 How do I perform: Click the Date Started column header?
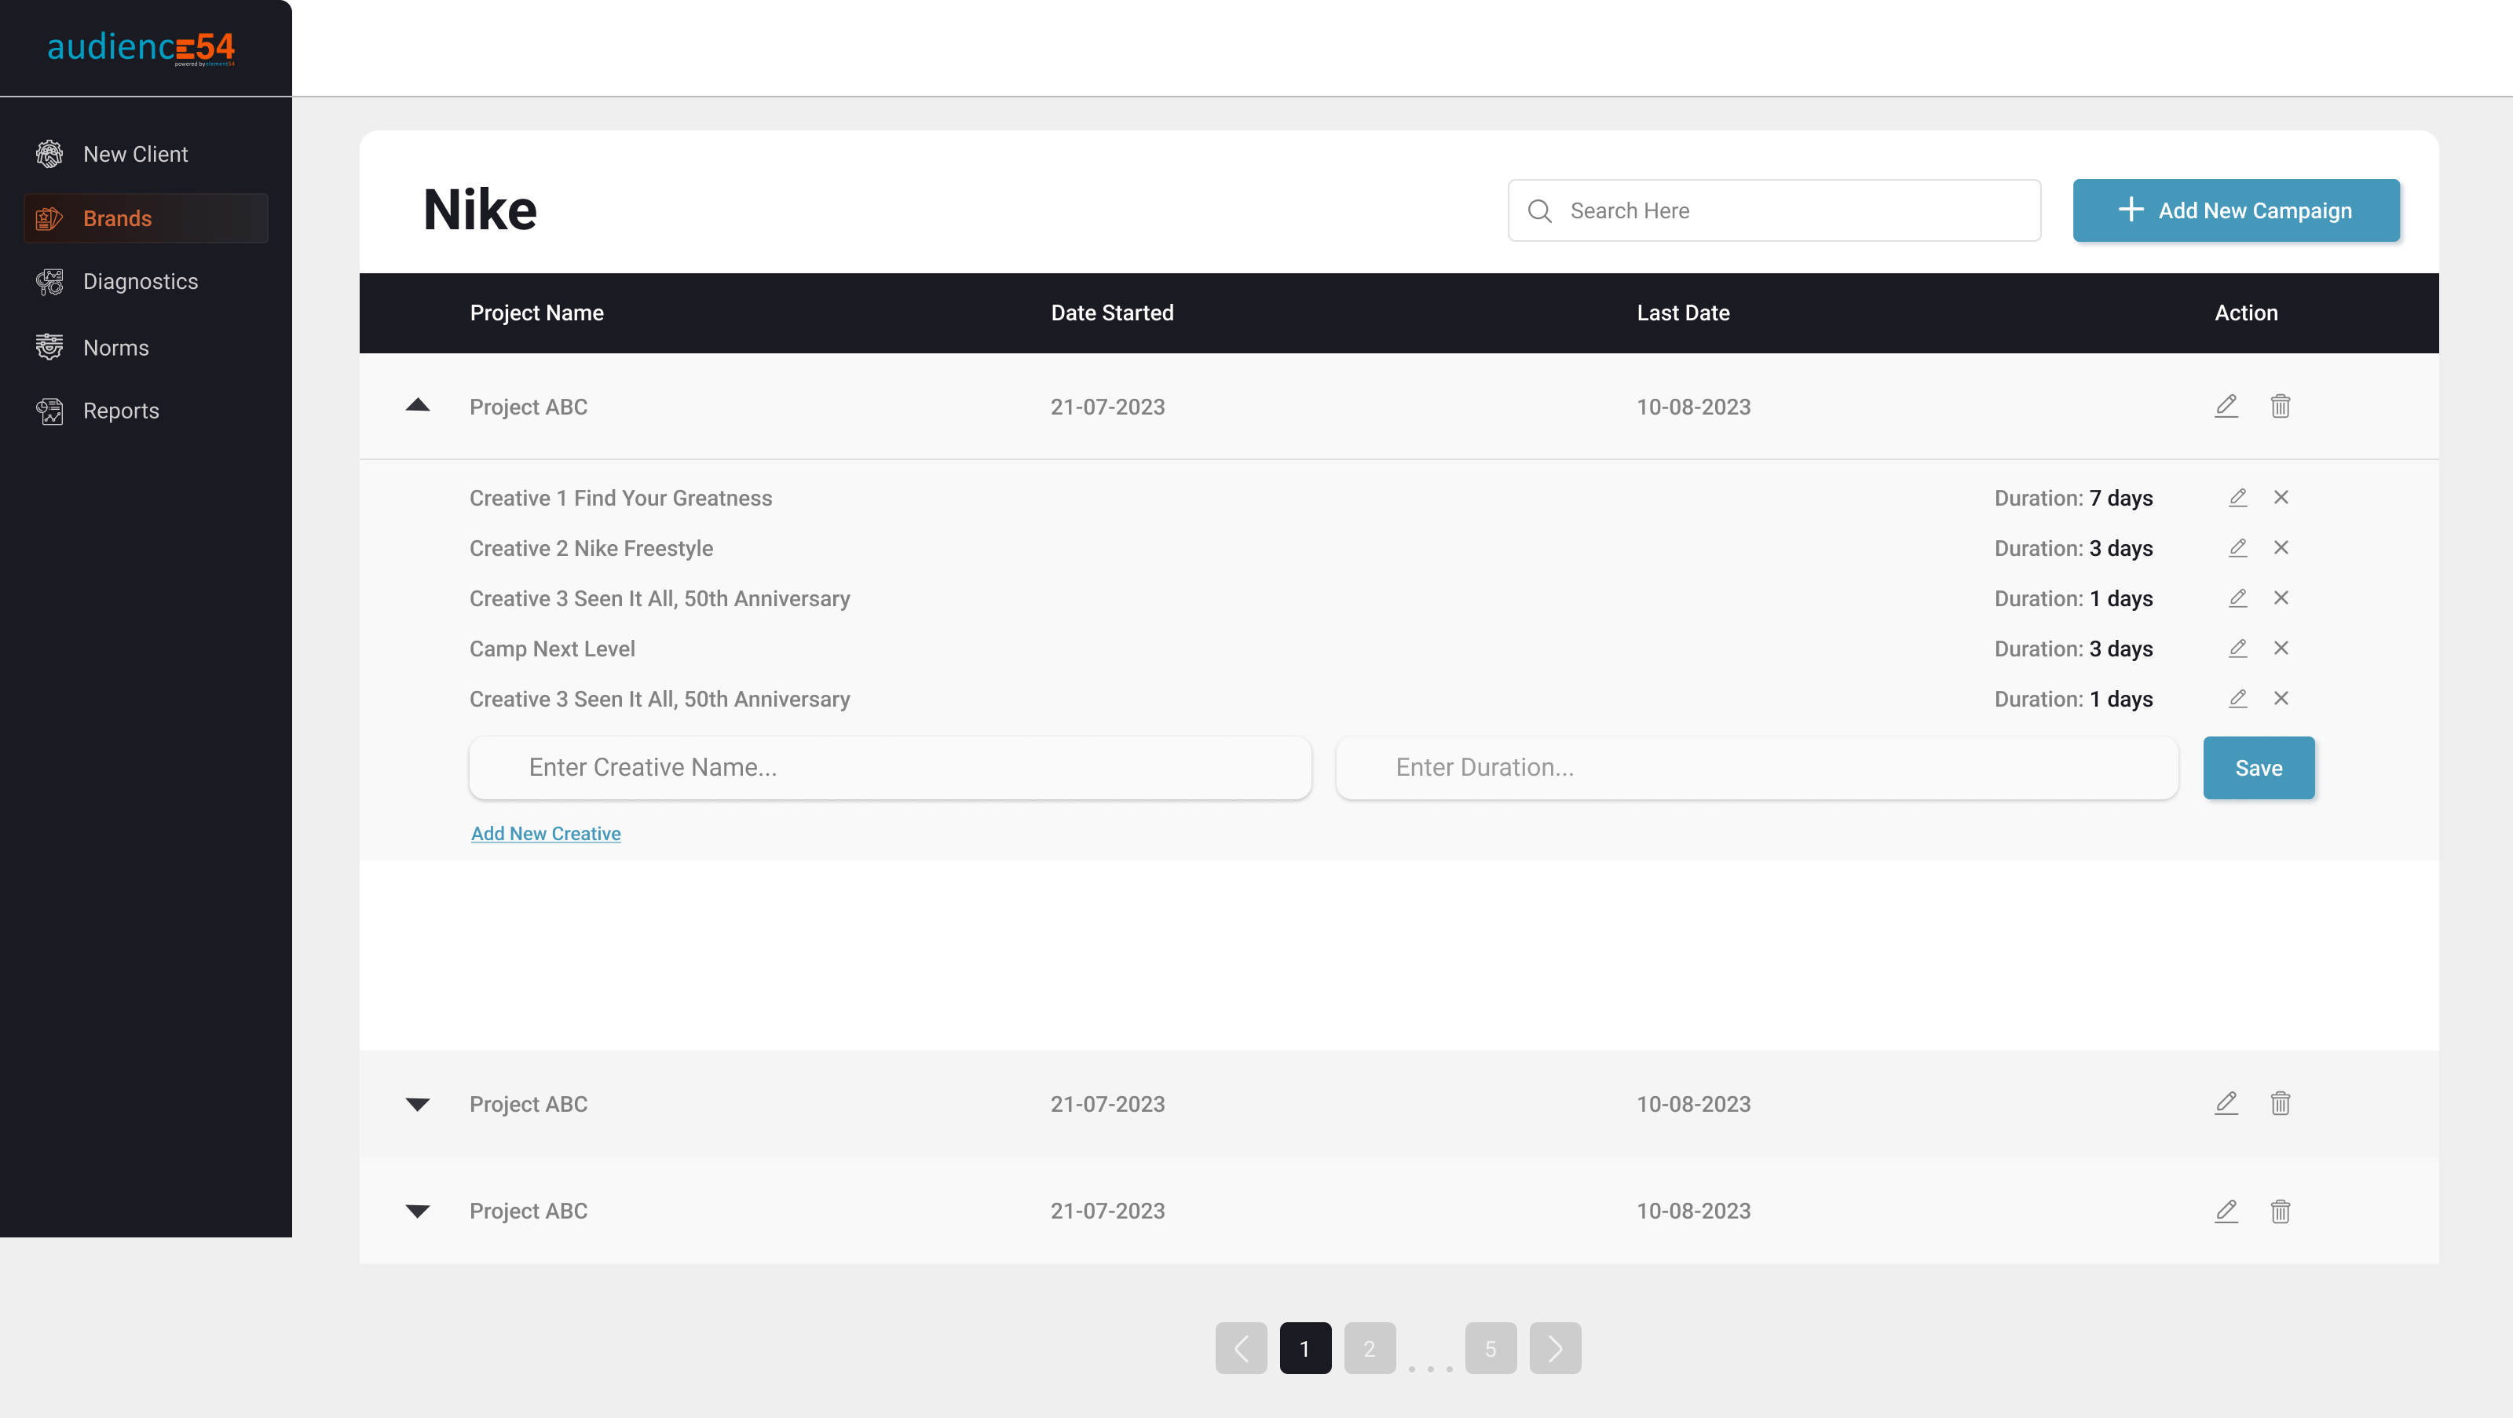[1112, 313]
